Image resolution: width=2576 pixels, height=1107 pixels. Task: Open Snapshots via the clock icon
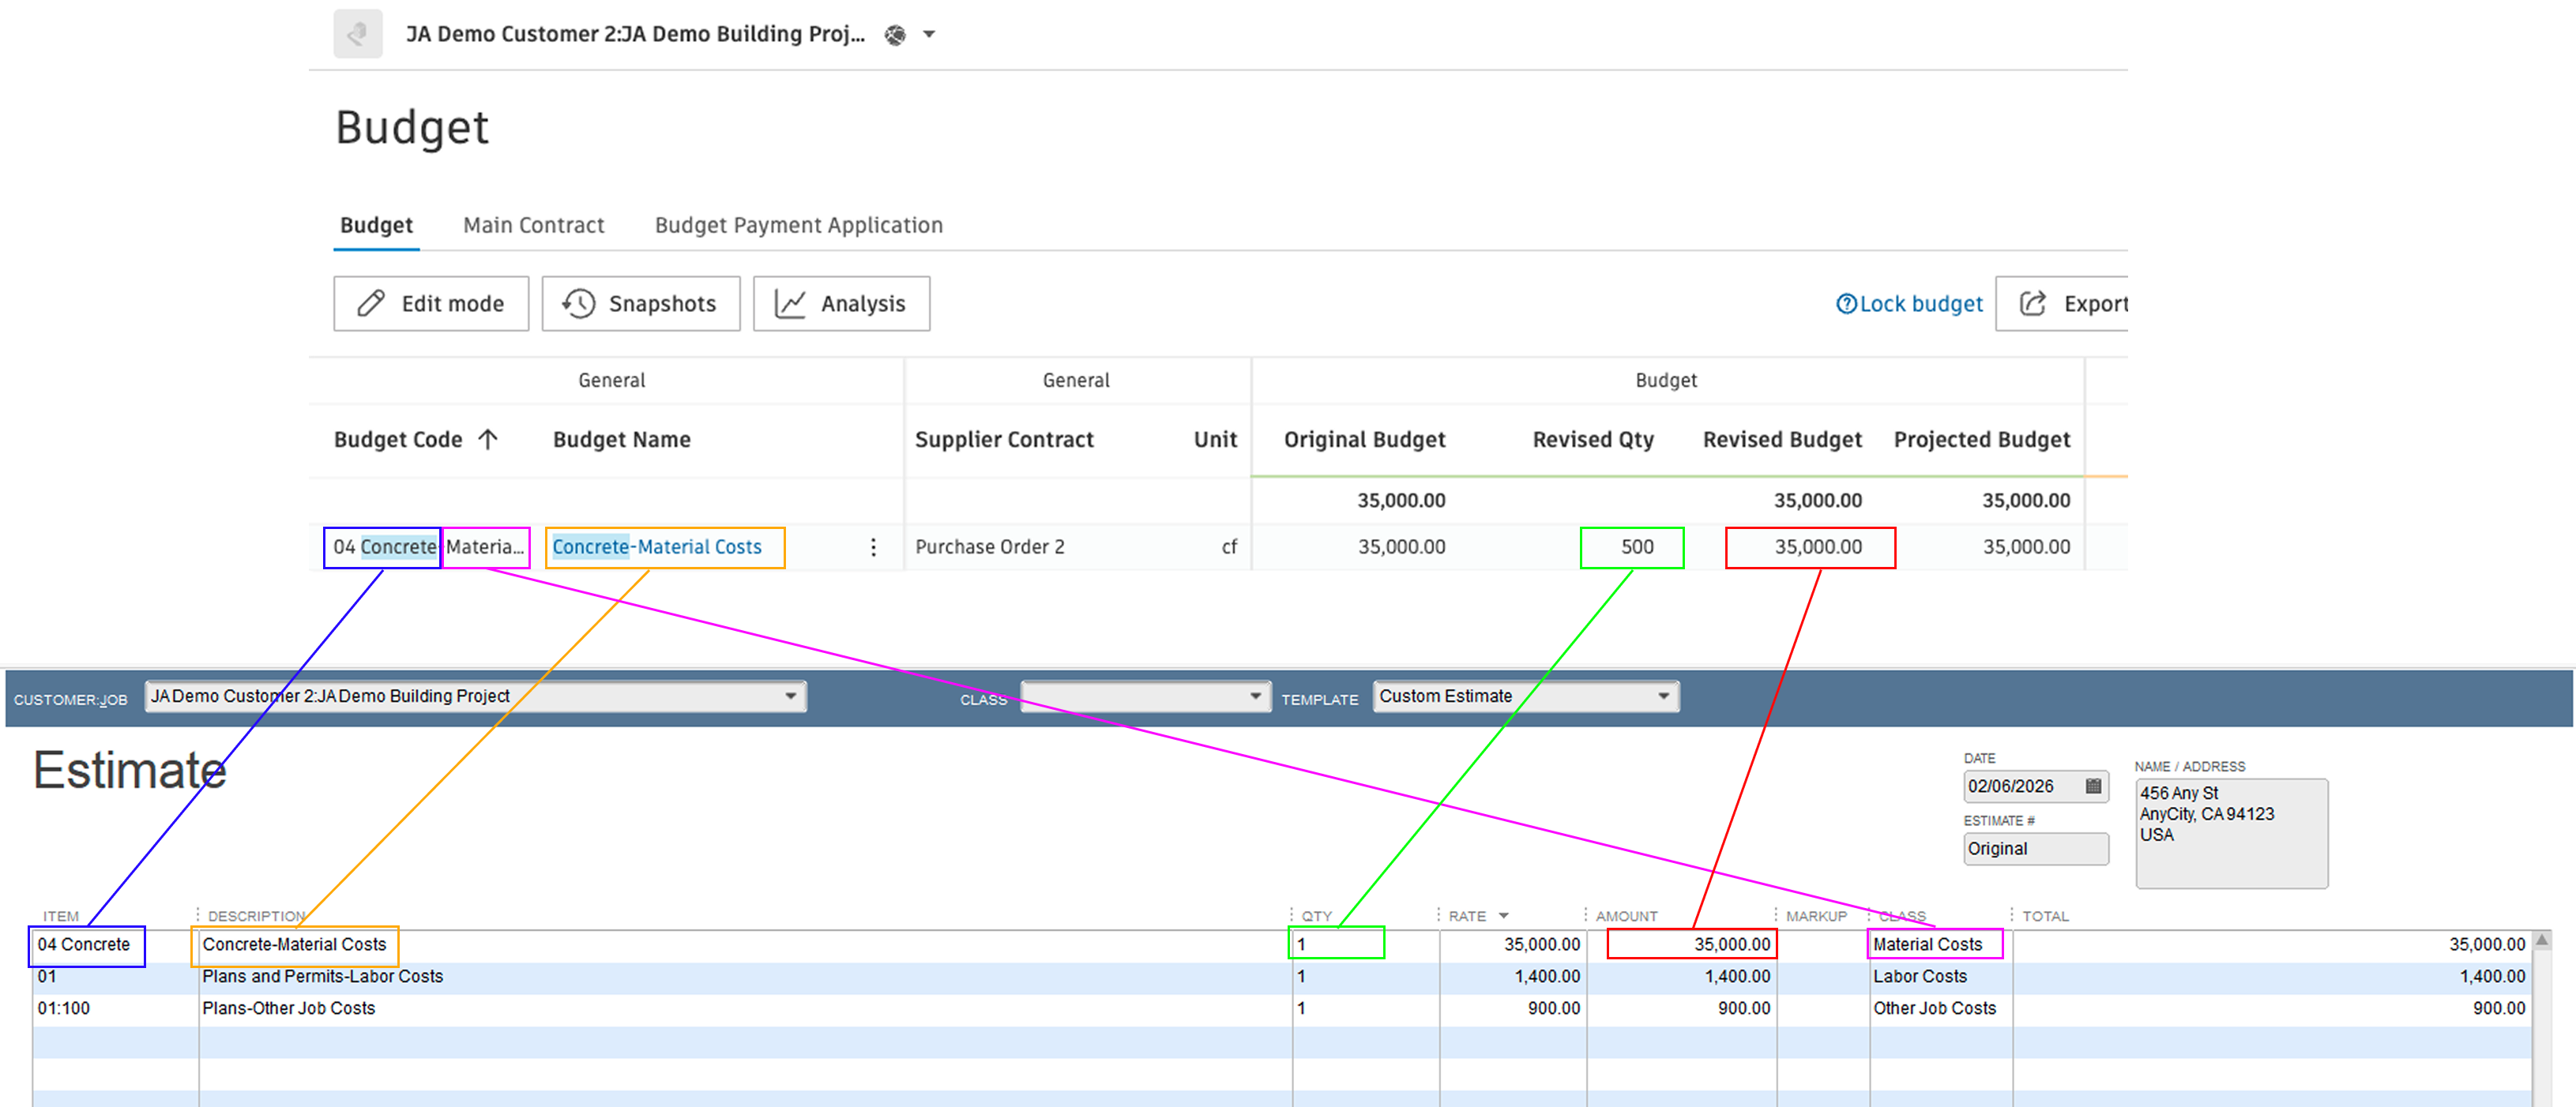[x=578, y=303]
